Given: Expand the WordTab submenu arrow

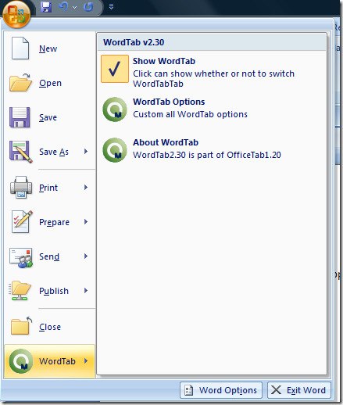Looking at the screenshot, I should (x=86, y=361).
